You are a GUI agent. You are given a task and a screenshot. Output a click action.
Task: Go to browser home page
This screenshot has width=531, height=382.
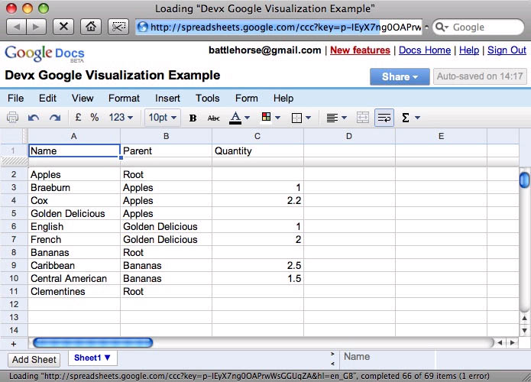point(90,27)
